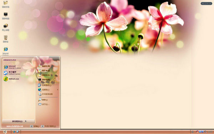This screenshot has width=214, height=134.
Task: Open Outlook Express e-mail entry
Action: point(12,73)
